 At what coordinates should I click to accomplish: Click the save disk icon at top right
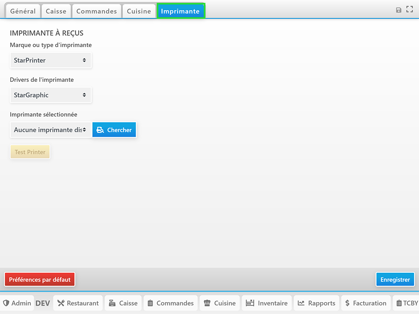coord(399,10)
